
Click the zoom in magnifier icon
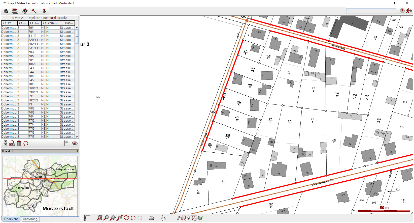pos(99,218)
